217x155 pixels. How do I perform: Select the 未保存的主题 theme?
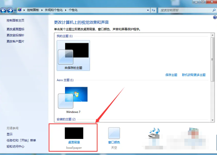[73, 56]
